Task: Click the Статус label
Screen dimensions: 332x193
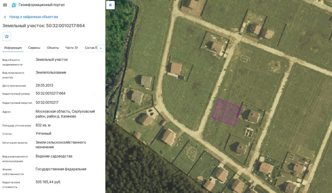Action: click(7, 134)
